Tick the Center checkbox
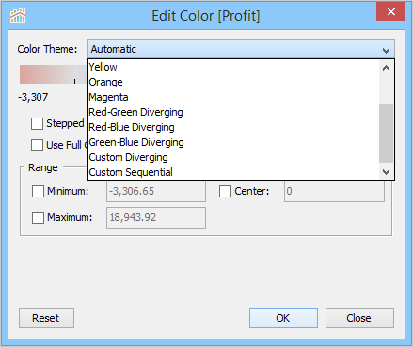 [x=225, y=191]
